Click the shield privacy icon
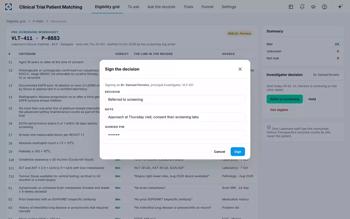The width and height of the screenshot is (350, 219). (269, 128)
